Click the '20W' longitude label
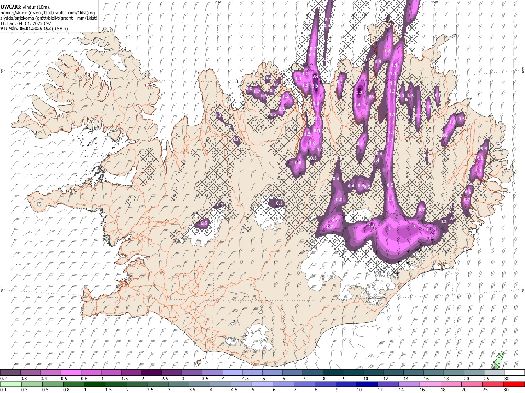Image resolution: width=525 pixels, height=393 pixels. click(x=218, y=2)
